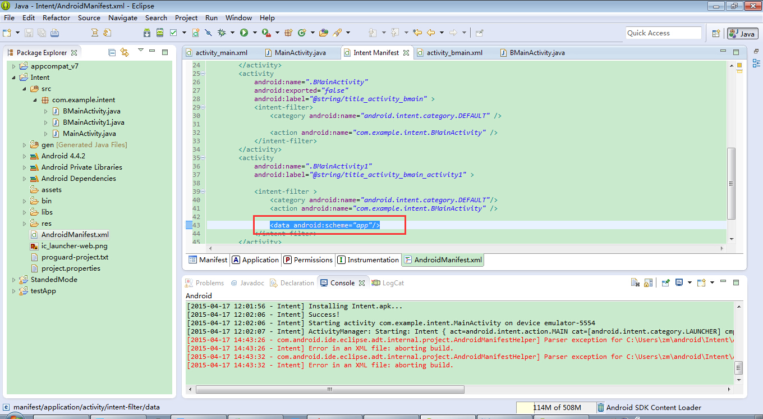Click the green Run button icon

244,33
